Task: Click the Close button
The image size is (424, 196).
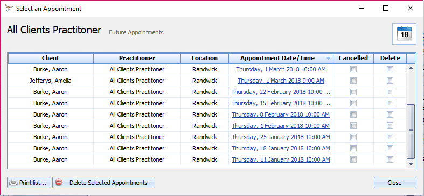Action: point(395,183)
